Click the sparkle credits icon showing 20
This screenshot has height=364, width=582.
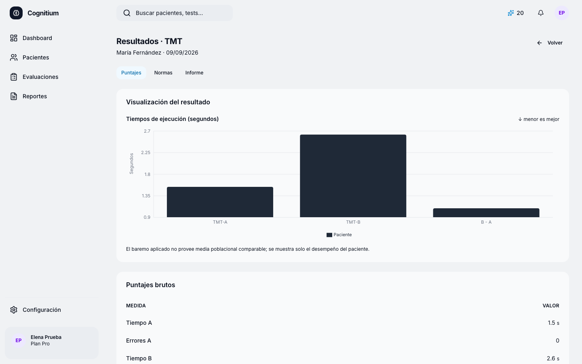click(511, 13)
